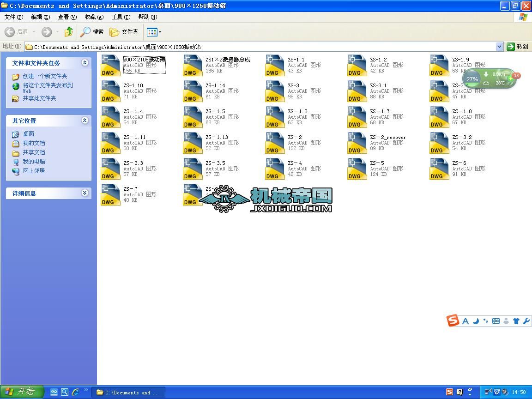Select the ZS-1.1 DWG file icon

(x=275, y=66)
